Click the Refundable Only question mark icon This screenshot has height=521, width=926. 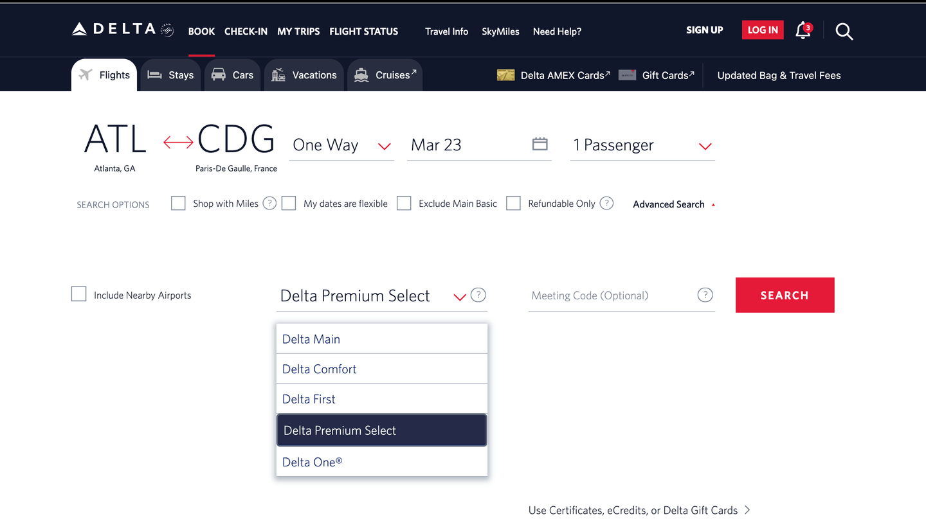(x=606, y=203)
